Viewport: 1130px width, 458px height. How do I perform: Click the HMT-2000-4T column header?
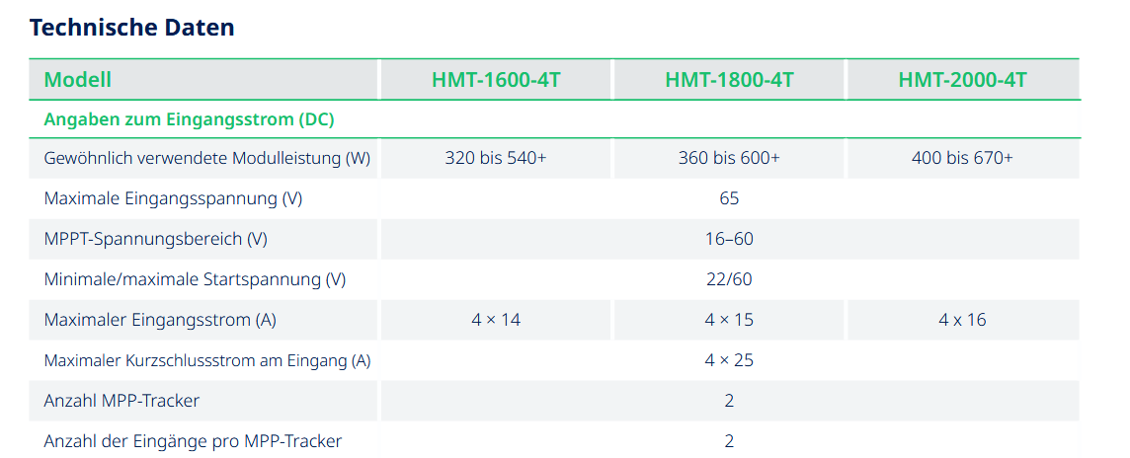point(962,80)
